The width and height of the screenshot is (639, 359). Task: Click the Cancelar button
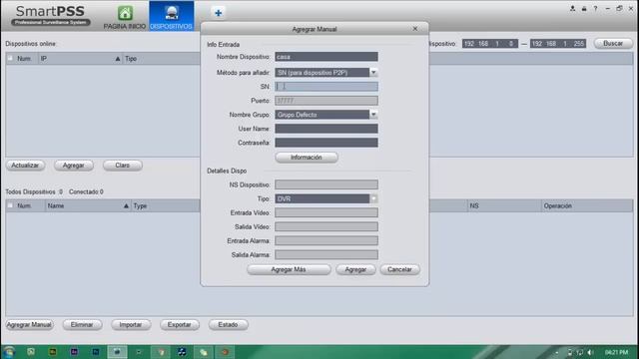click(399, 269)
